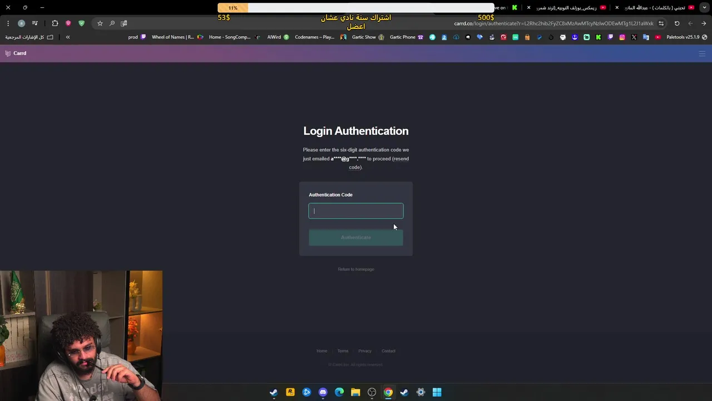Open OBS Studio from the taskbar
This screenshot has width=712, height=401.
click(372, 392)
